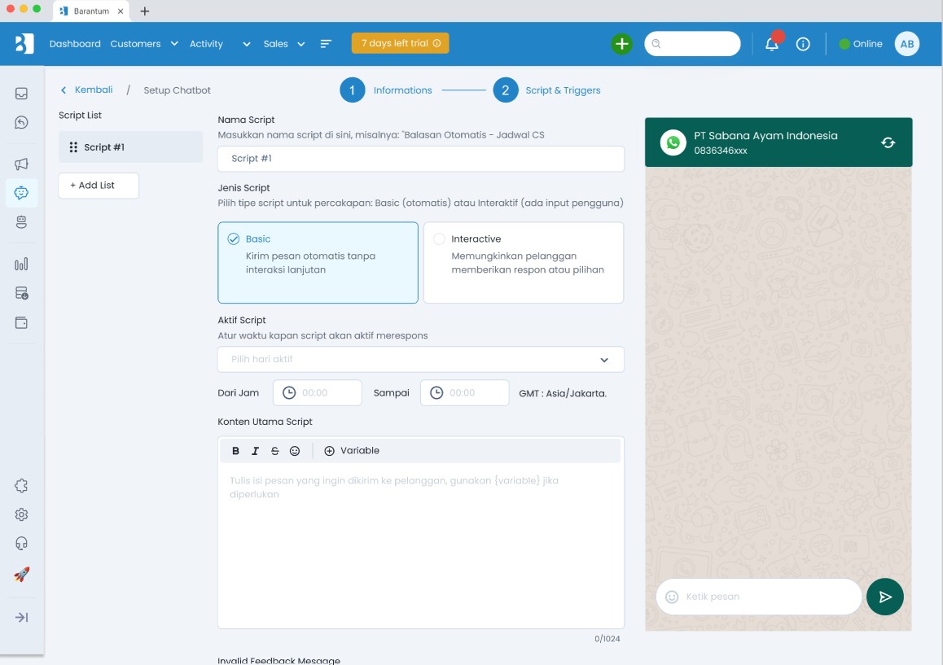This screenshot has height=665, width=943.
Task: Open the headset support icon
Action: coord(20,543)
